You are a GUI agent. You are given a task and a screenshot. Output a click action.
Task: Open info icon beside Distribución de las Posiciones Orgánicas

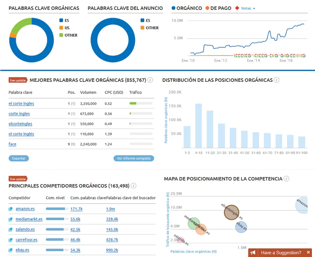(277, 80)
